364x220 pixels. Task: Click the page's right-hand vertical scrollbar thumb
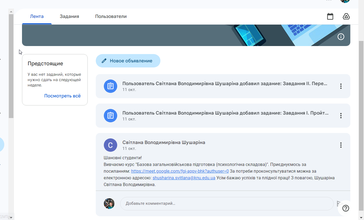[361, 126]
